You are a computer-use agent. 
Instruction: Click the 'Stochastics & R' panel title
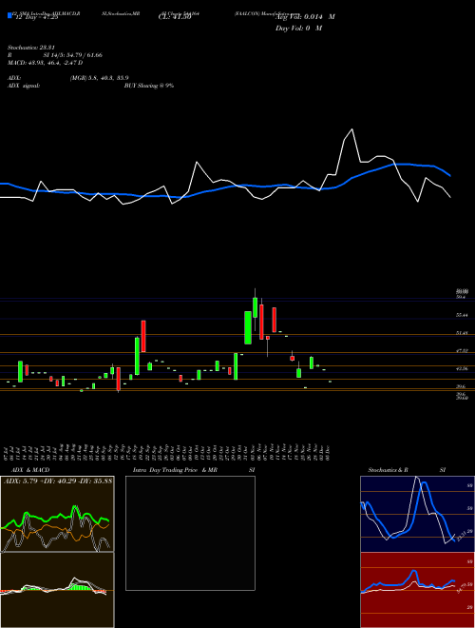click(x=388, y=470)
